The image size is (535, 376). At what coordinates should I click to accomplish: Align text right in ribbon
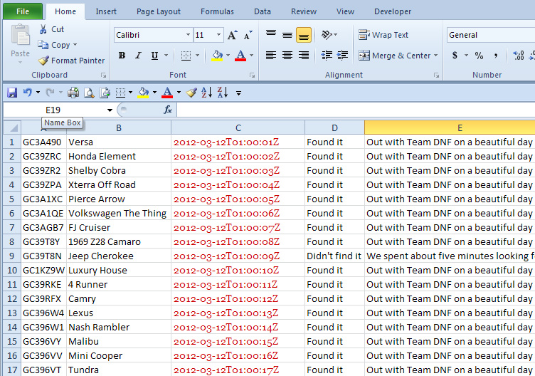click(304, 56)
